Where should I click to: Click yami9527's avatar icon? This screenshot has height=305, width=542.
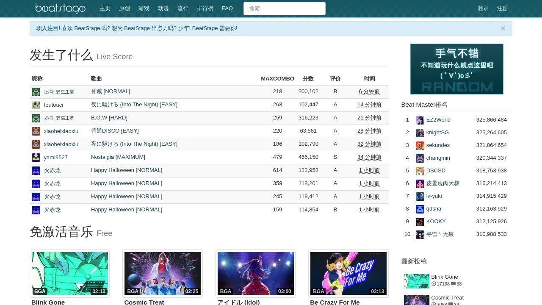click(36, 158)
